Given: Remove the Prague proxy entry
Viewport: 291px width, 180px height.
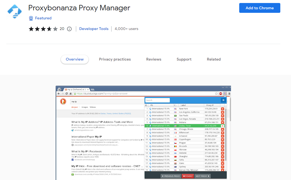Looking at the screenshot, I should point(222,143).
